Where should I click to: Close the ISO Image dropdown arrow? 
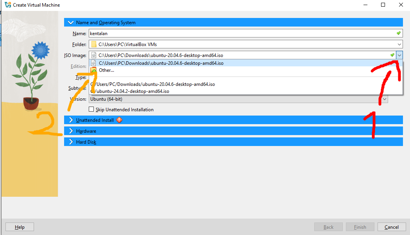(399, 55)
